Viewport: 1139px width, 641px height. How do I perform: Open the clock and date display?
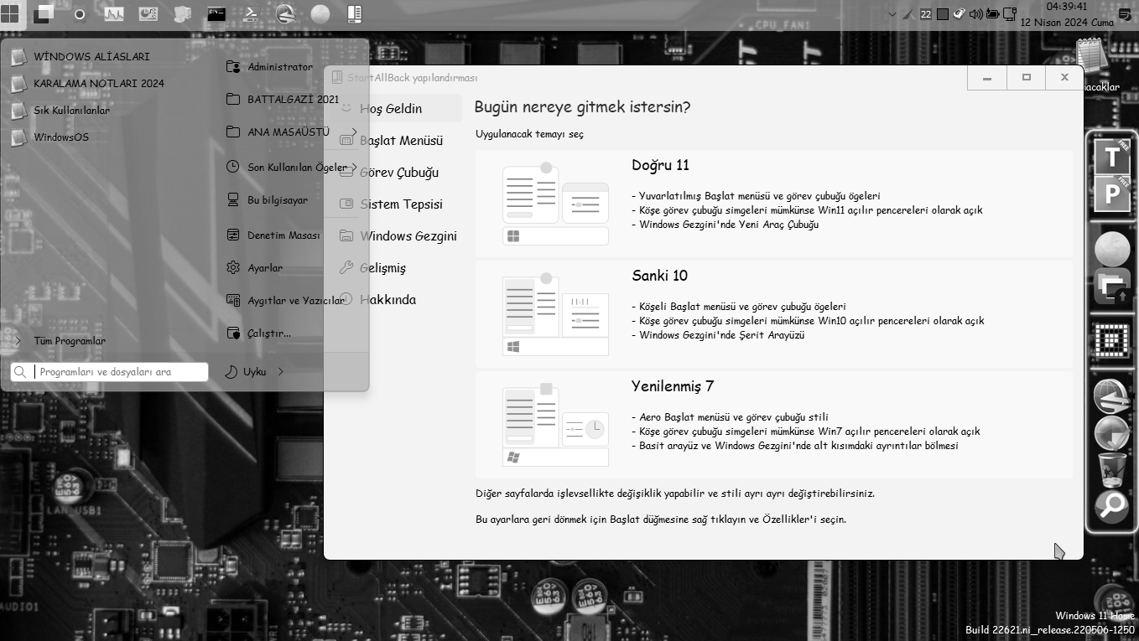(x=1067, y=14)
